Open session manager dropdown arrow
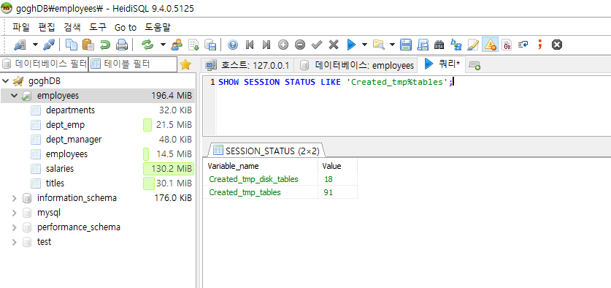 click(x=35, y=45)
